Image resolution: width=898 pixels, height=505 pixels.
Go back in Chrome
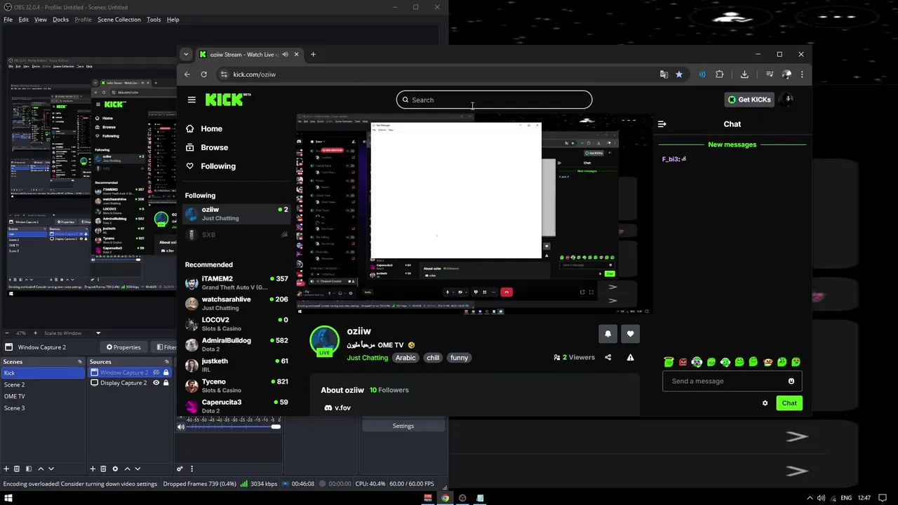(x=187, y=74)
